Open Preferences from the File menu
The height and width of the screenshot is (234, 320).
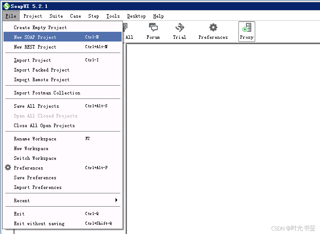coord(63,168)
